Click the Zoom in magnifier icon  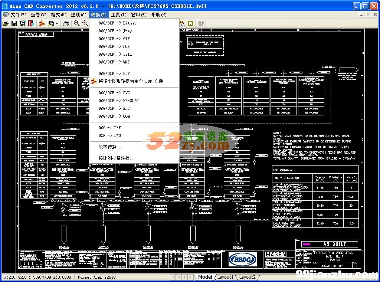click(85, 23)
